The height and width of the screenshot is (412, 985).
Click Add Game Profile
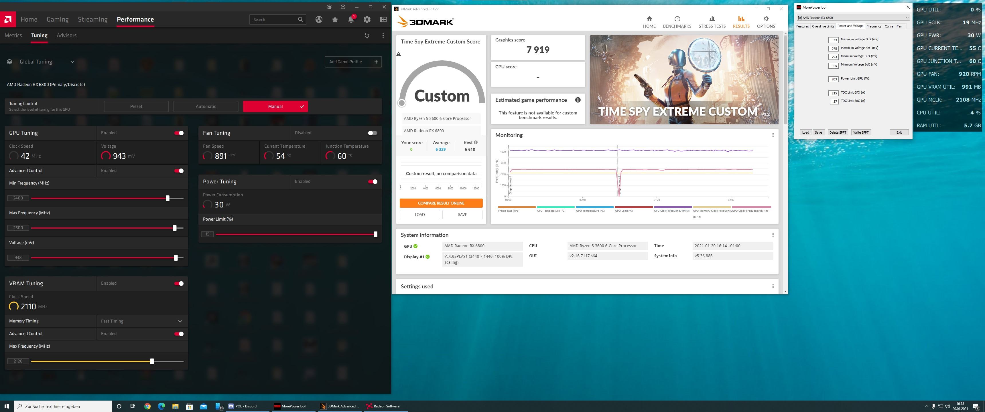(x=353, y=62)
